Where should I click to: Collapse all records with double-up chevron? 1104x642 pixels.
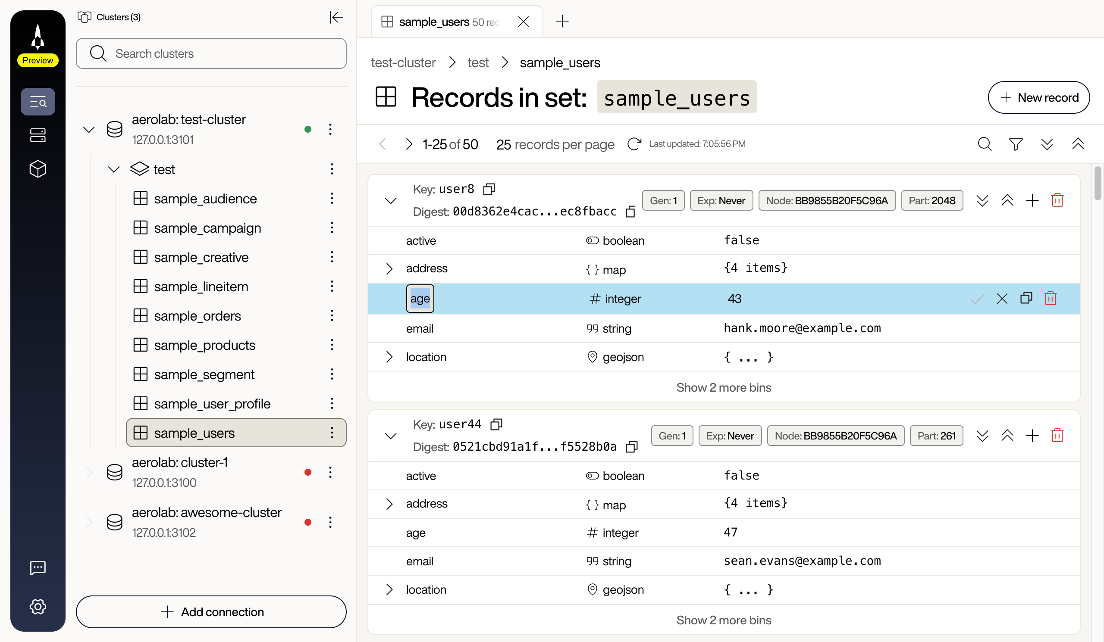(x=1078, y=144)
